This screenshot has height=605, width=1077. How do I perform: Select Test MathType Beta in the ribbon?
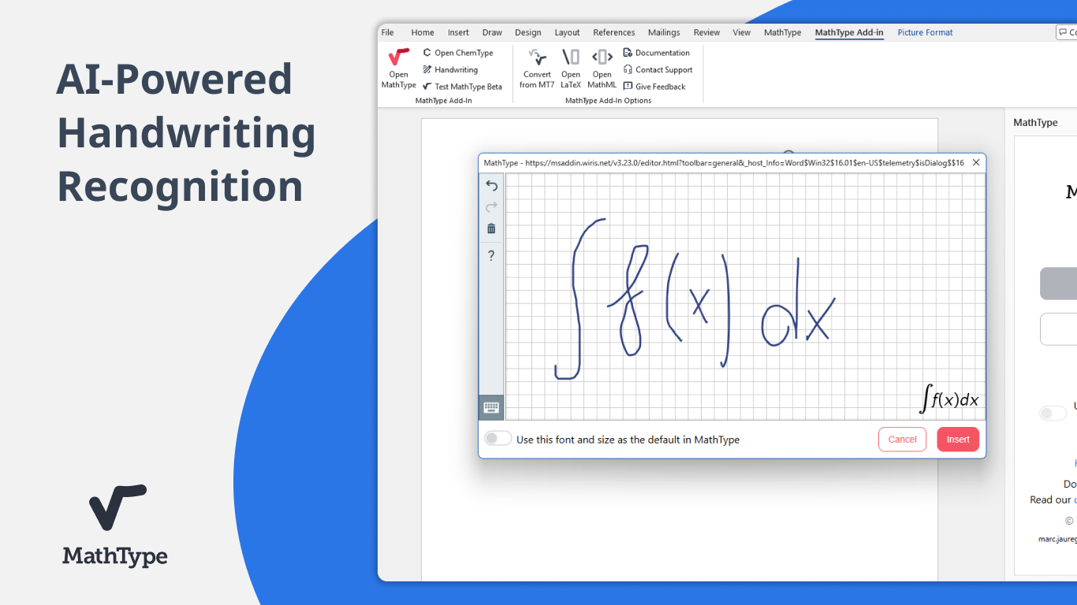(x=462, y=87)
